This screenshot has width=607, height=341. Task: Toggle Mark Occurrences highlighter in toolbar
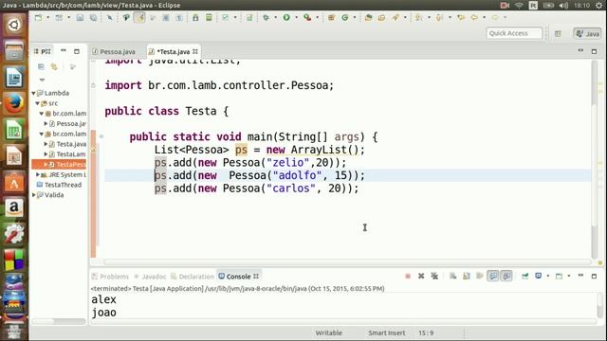click(x=139, y=17)
